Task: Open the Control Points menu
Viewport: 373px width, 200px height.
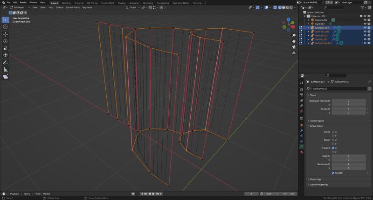Action: 73,7
